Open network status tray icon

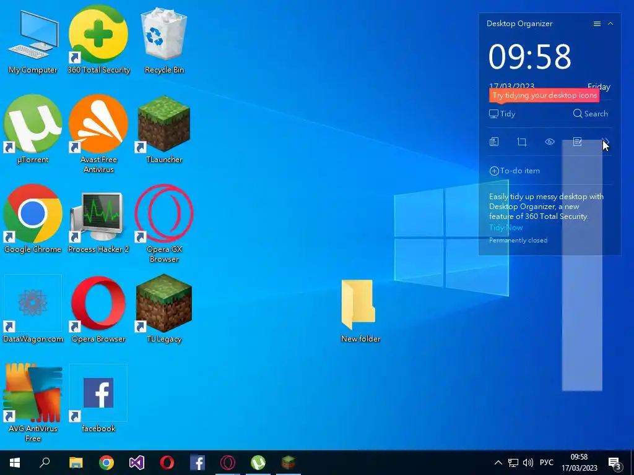tap(513, 463)
